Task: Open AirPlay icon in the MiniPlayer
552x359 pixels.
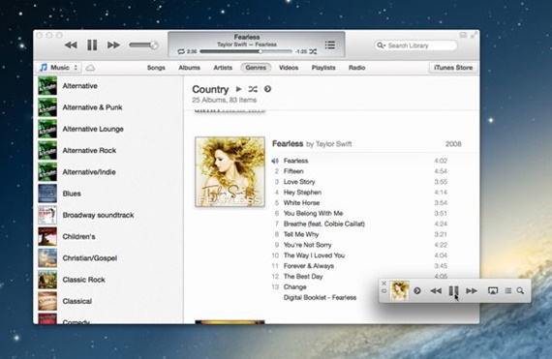Action: 493,291
